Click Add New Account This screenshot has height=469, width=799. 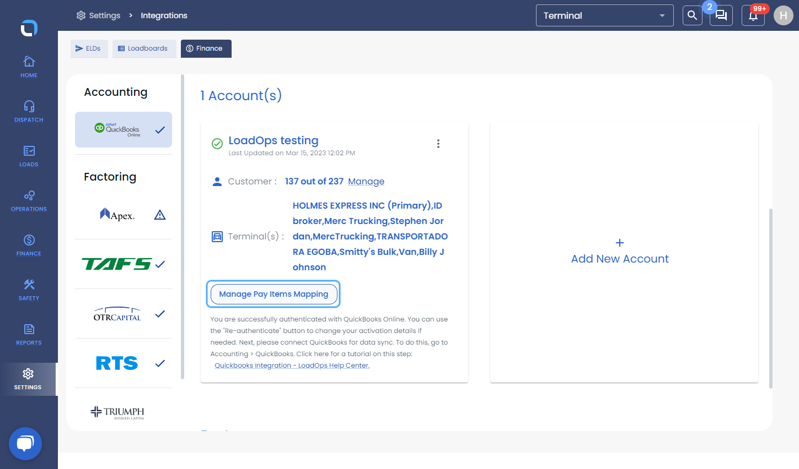tap(620, 252)
